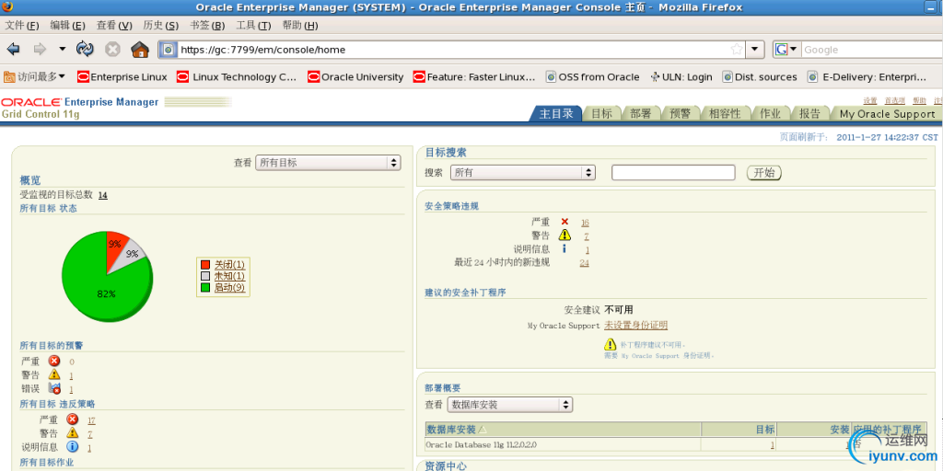Image resolution: width=943 pixels, height=471 pixels.
Task: Switch to the 报告 tab
Action: click(x=809, y=113)
